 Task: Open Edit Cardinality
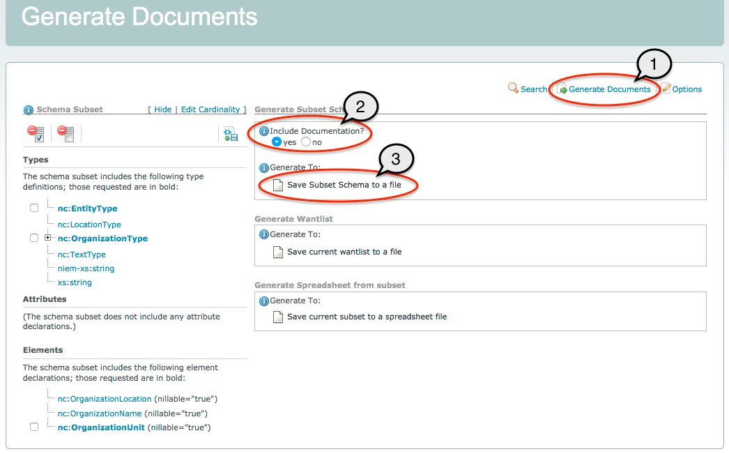tap(210, 109)
